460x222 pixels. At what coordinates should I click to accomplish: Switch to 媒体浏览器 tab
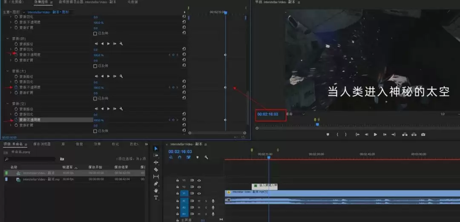(x=42, y=144)
